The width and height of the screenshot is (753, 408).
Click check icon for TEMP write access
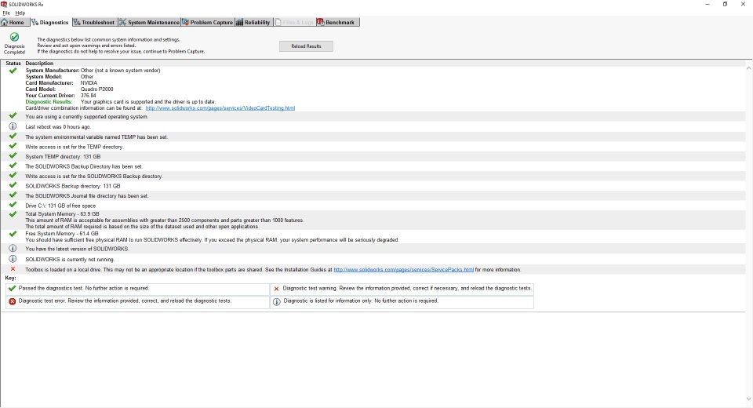(13, 146)
